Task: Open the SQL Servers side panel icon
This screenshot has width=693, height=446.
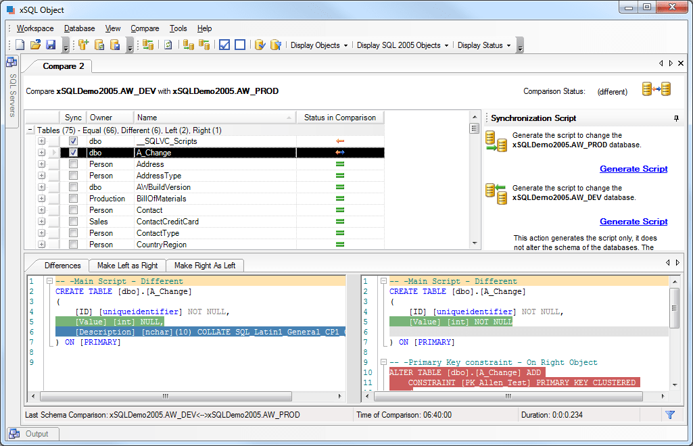Action: (x=11, y=62)
